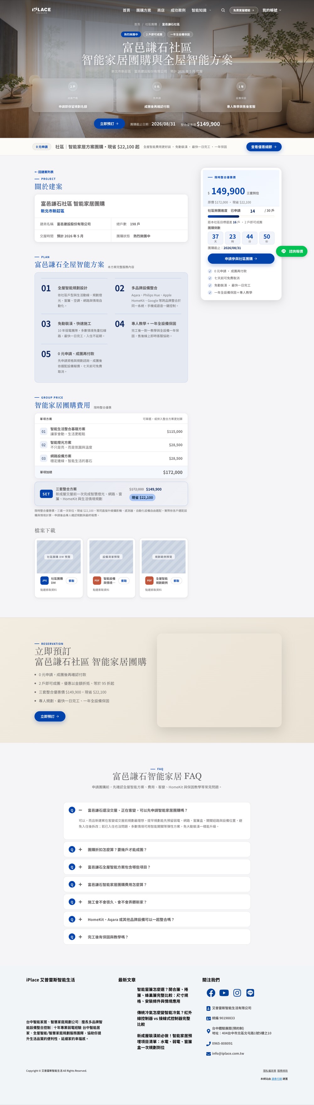Open 團購方案 in the top navigation

coord(143,10)
